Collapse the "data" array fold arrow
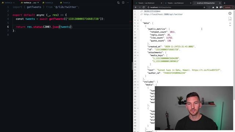Viewport: 235px width, 132px height. [138, 23]
